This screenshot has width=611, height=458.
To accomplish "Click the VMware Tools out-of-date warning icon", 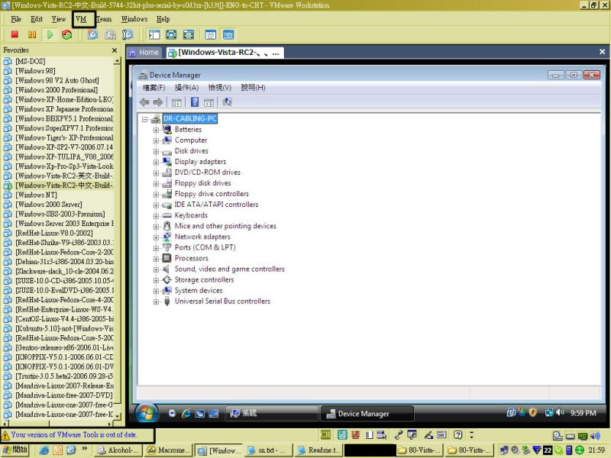I will [5, 435].
